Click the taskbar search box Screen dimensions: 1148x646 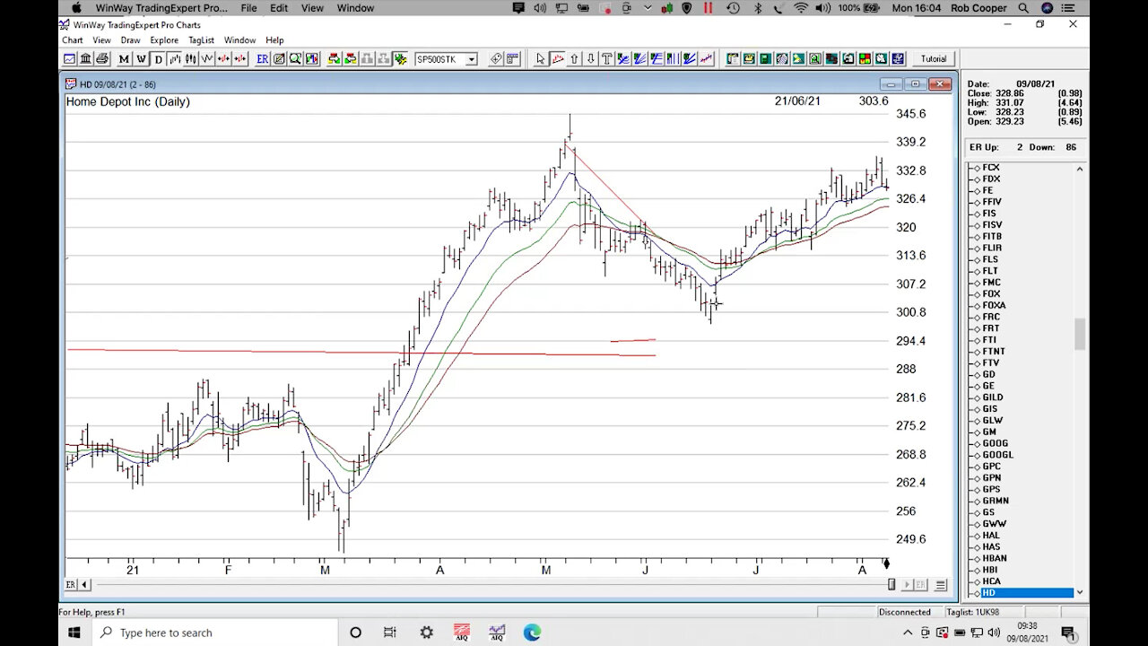pos(215,633)
